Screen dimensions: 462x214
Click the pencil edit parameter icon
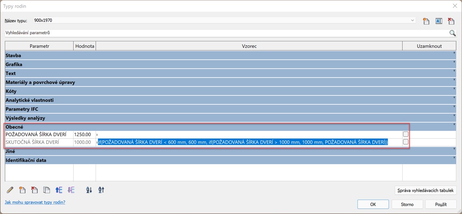point(10,190)
